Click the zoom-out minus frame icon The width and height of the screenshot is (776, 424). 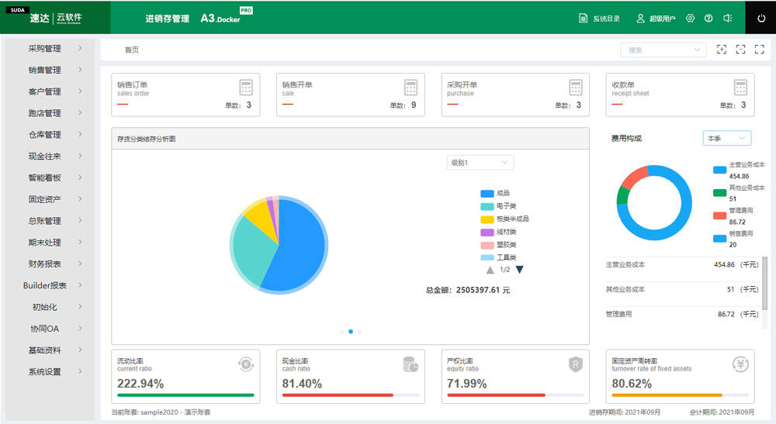click(740, 50)
